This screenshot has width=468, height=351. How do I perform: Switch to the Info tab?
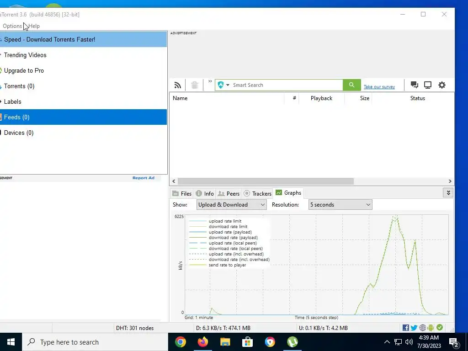pos(205,193)
